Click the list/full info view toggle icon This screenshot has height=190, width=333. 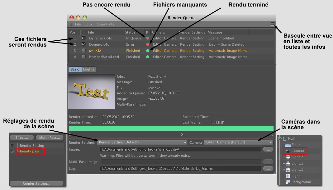click(273, 24)
